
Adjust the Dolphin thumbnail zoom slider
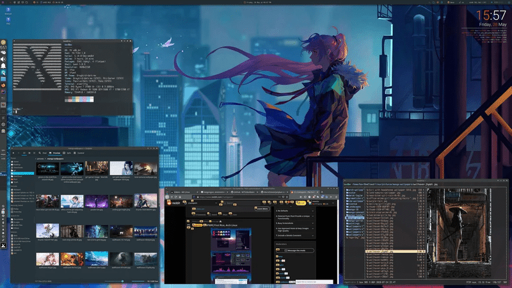(x=123, y=281)
